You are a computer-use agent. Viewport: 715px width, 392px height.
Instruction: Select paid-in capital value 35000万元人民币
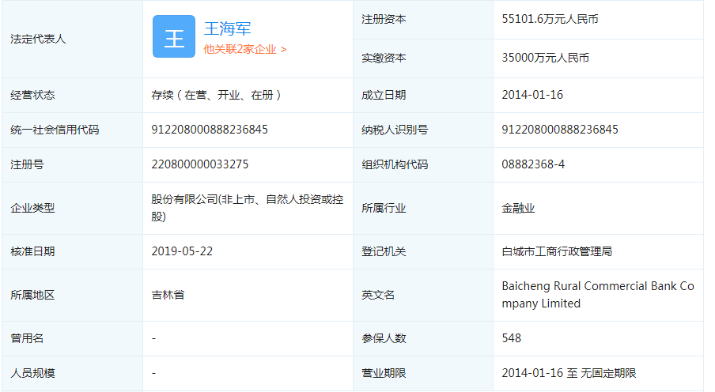[546, 58]
